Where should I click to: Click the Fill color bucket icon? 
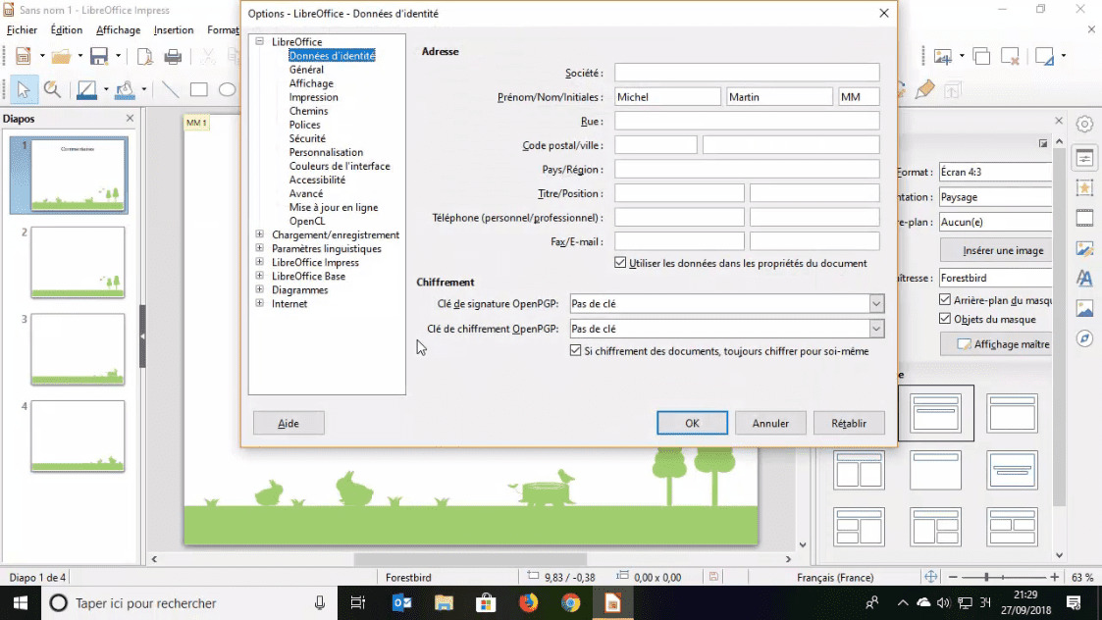coord(125,90)
